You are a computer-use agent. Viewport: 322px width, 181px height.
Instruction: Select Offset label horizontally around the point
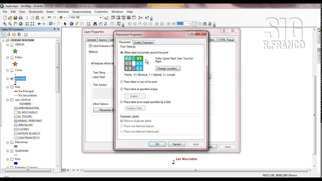[x=122, y=53]
